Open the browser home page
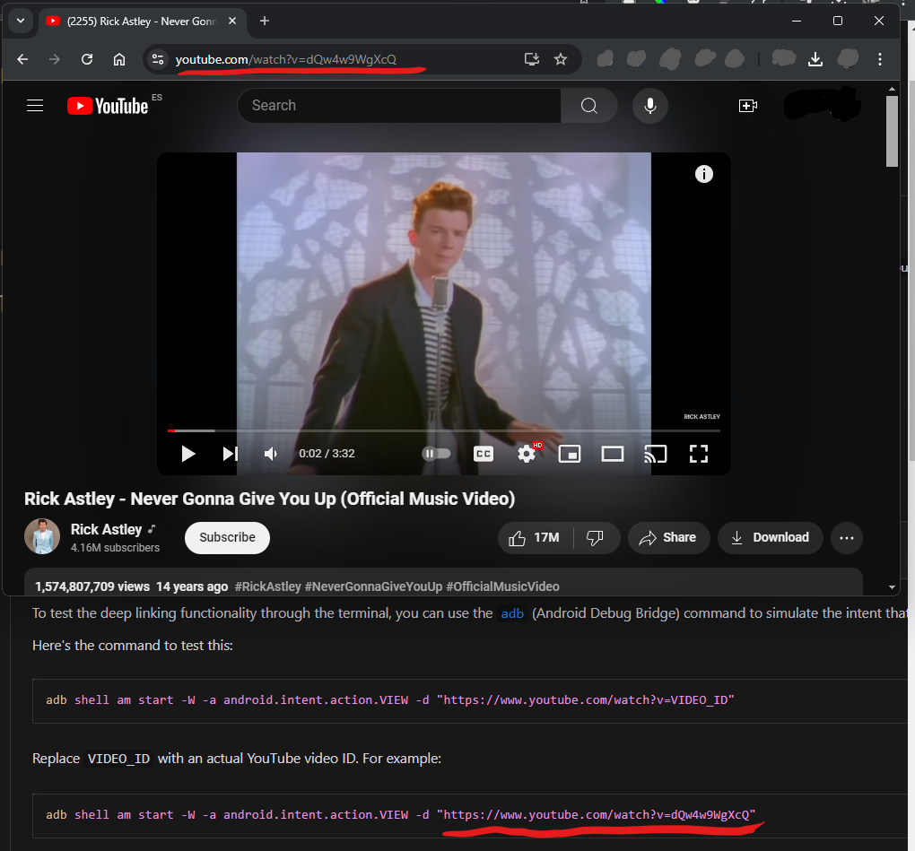The width and height of the screenshot is (915, 851). 119,59
